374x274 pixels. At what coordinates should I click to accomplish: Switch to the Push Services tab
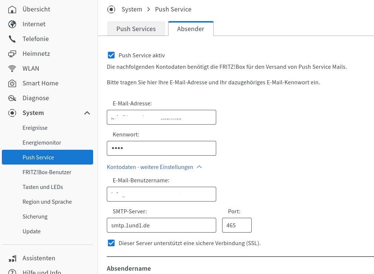(136, 29)
